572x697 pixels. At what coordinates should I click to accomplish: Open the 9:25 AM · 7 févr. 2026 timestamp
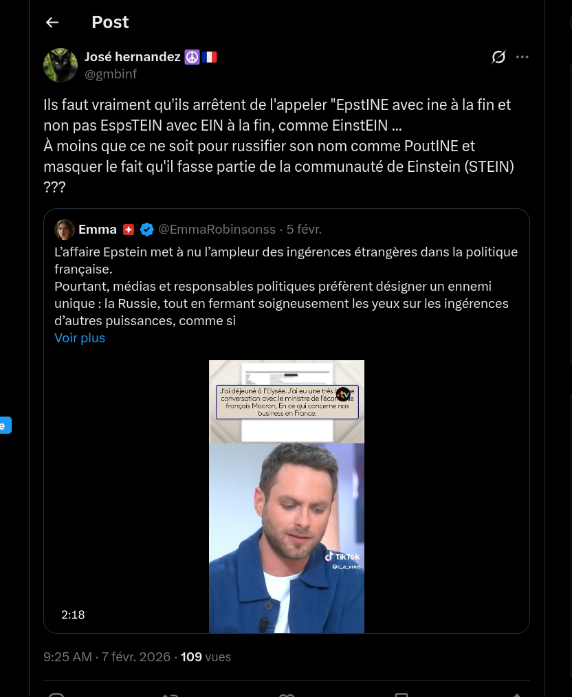point(107,657)
